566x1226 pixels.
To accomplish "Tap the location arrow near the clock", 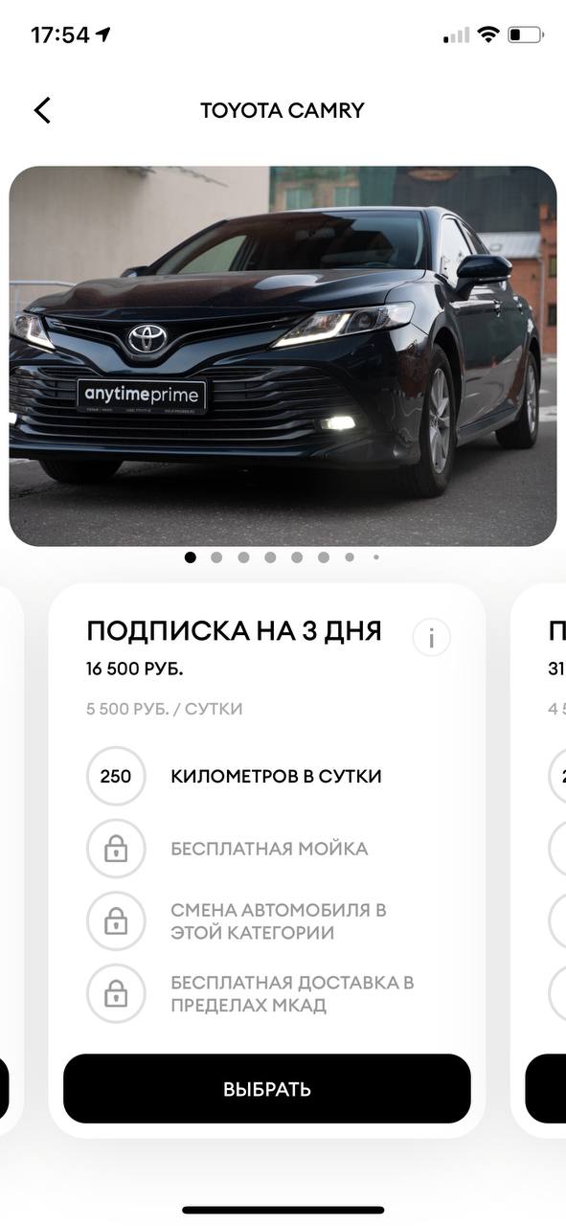I will tap(103, 34).
